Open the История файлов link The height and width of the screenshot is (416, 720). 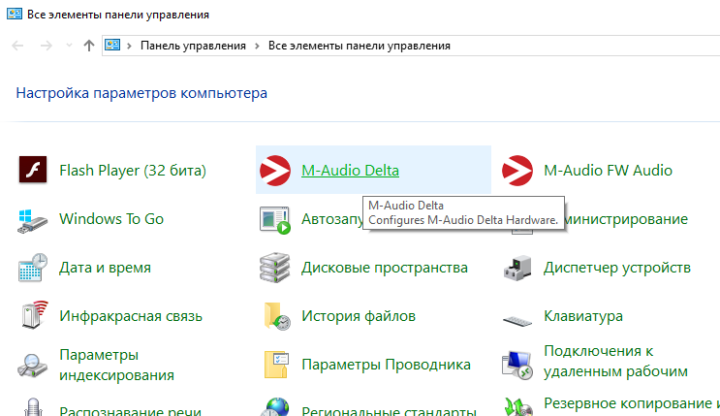point(359,316)
